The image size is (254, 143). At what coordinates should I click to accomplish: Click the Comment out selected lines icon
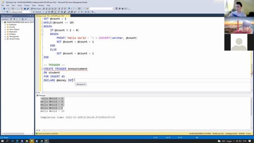[79, 12]
